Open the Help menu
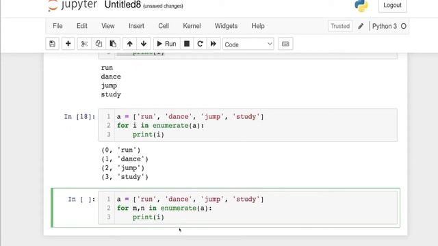Screen dimensions: 438x246 [258, 26]
